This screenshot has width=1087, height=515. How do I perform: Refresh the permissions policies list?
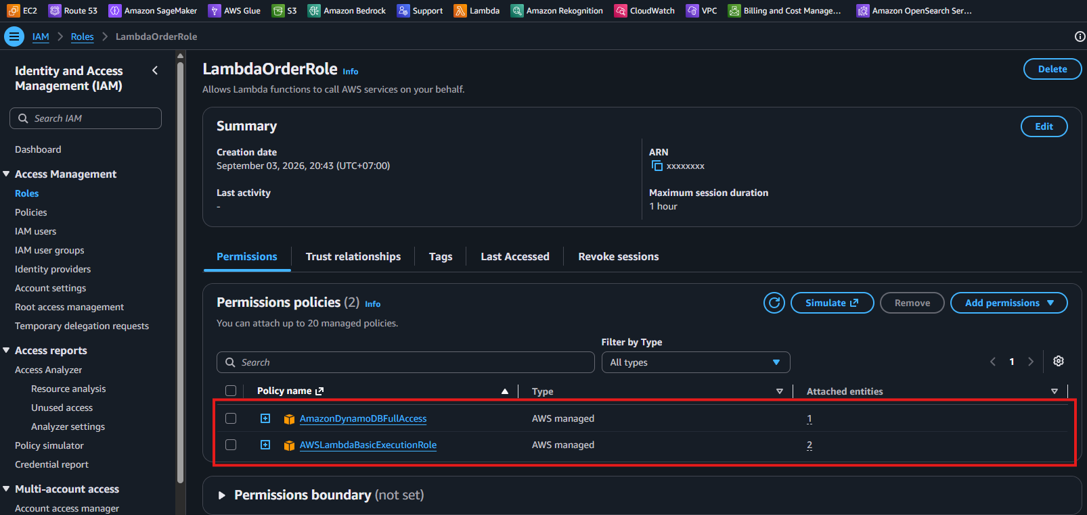(774, 303)
